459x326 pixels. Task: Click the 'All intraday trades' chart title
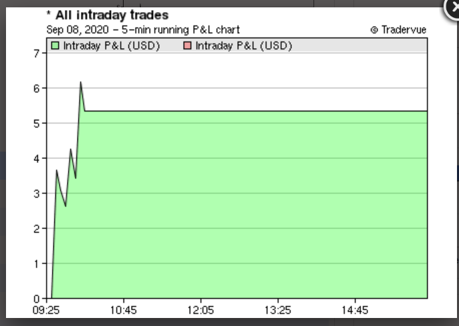pos(107,15)
